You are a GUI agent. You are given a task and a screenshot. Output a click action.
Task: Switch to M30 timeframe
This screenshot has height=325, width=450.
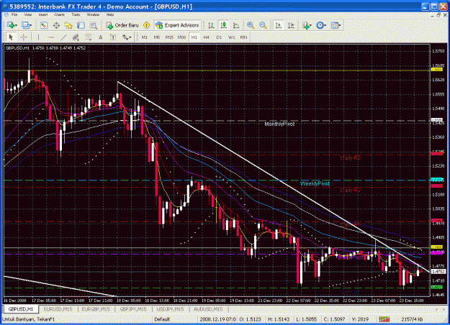pos(181,37)
